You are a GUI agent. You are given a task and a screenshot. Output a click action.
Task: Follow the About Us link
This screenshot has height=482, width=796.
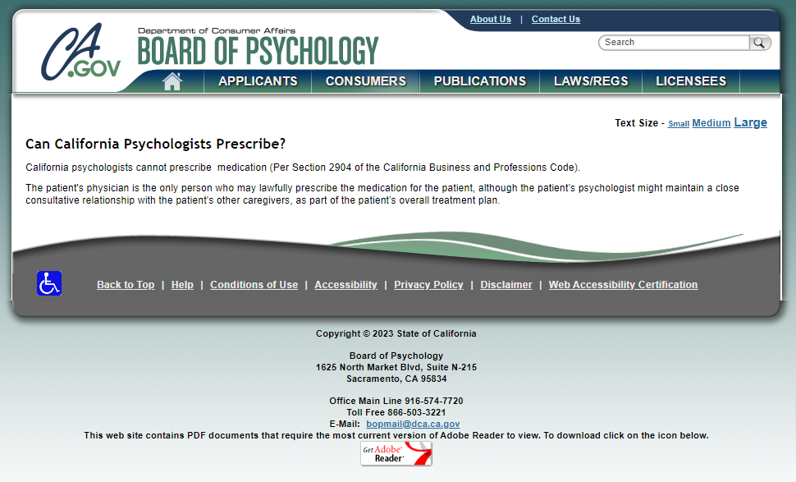490,20
